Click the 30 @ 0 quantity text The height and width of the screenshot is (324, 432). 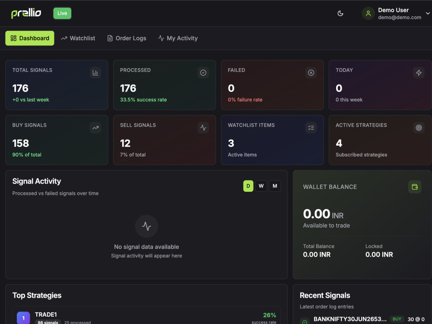click(416, 319)
